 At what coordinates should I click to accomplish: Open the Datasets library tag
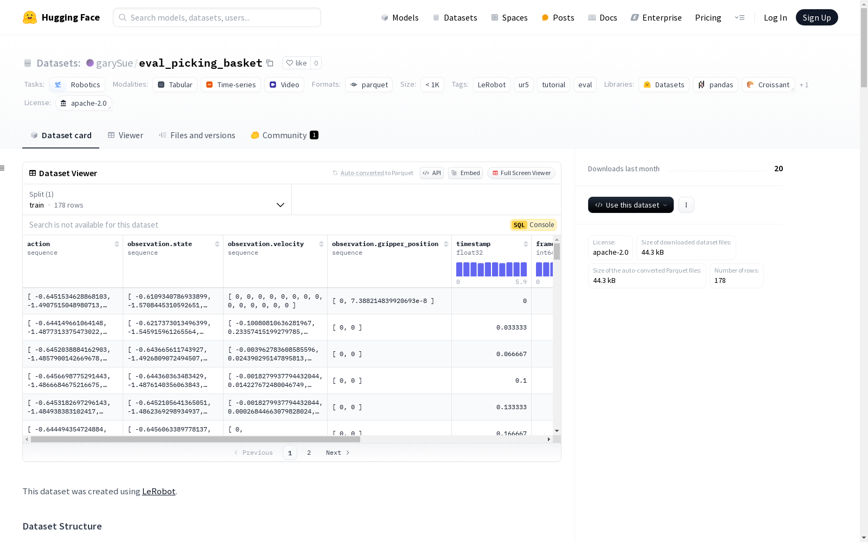(x=664, y=85)
